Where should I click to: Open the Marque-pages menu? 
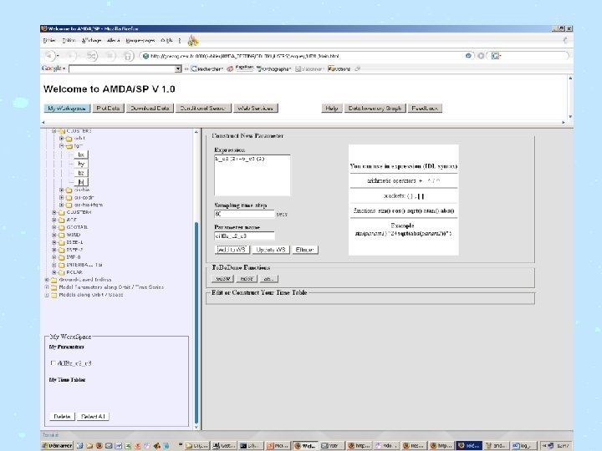tap(140, 40)
